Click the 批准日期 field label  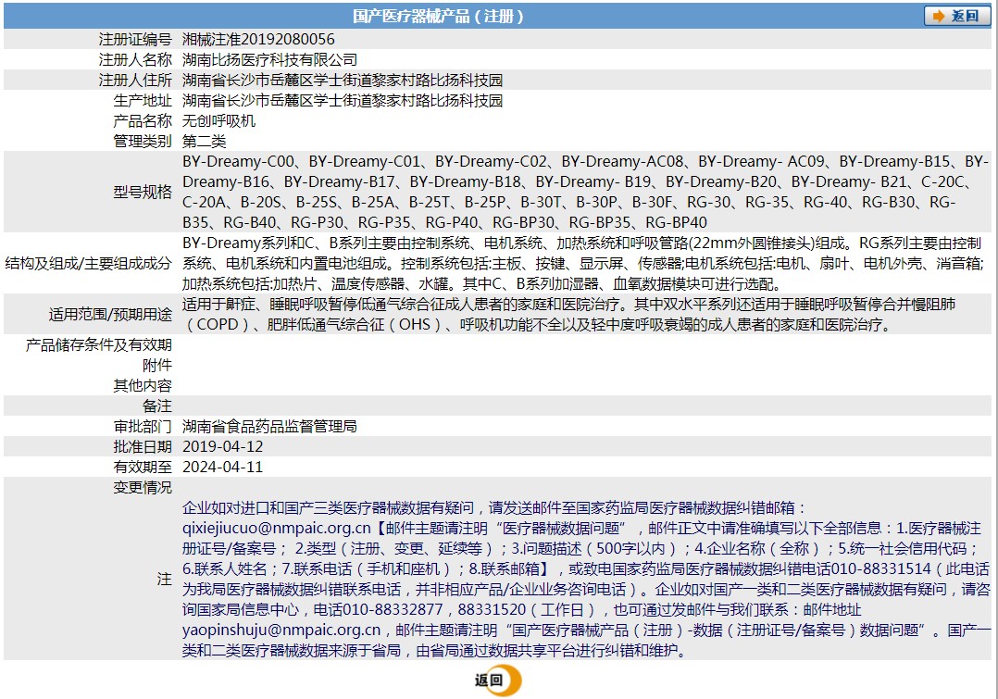[143, 447]
